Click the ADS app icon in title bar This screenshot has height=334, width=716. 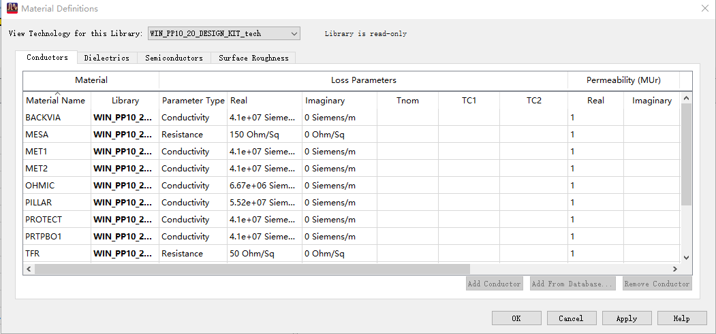(x=12, y=9)
